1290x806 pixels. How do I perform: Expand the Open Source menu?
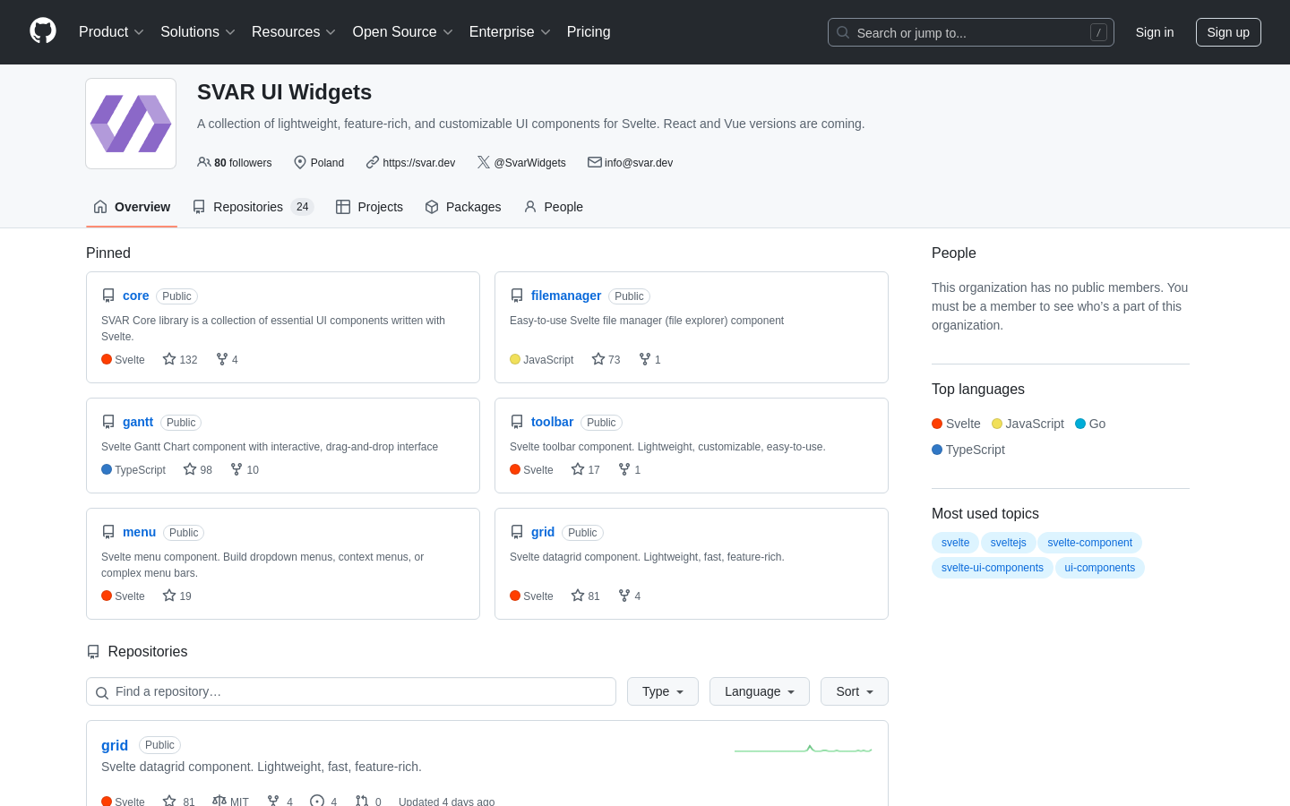[x=403, y=32]
